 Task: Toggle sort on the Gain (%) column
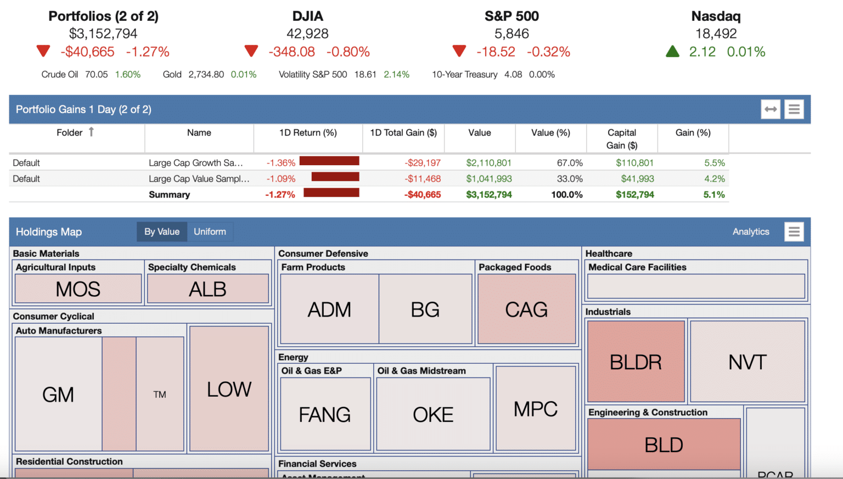pos(693,132)
